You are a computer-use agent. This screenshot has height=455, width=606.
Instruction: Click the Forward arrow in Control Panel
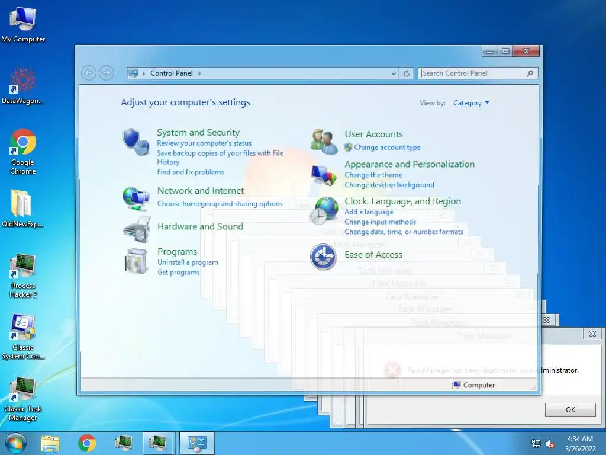tap(107, 73)
